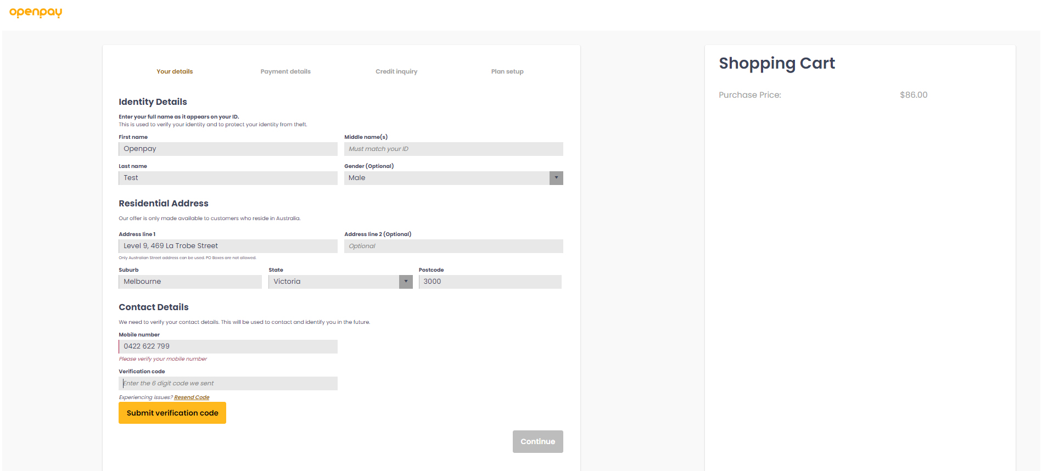Screen dimensions: 1042x471
Task: Click into the Postcode field
Action: pos(490,282)
